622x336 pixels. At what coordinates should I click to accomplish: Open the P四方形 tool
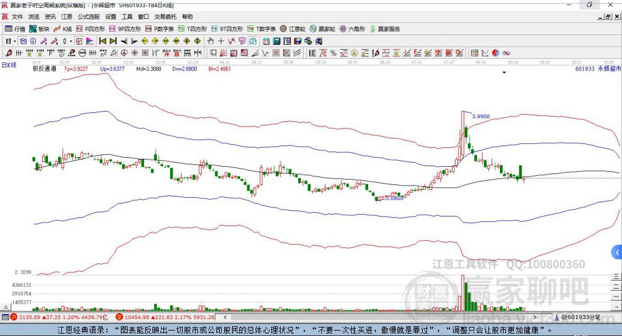click(91, 29)
